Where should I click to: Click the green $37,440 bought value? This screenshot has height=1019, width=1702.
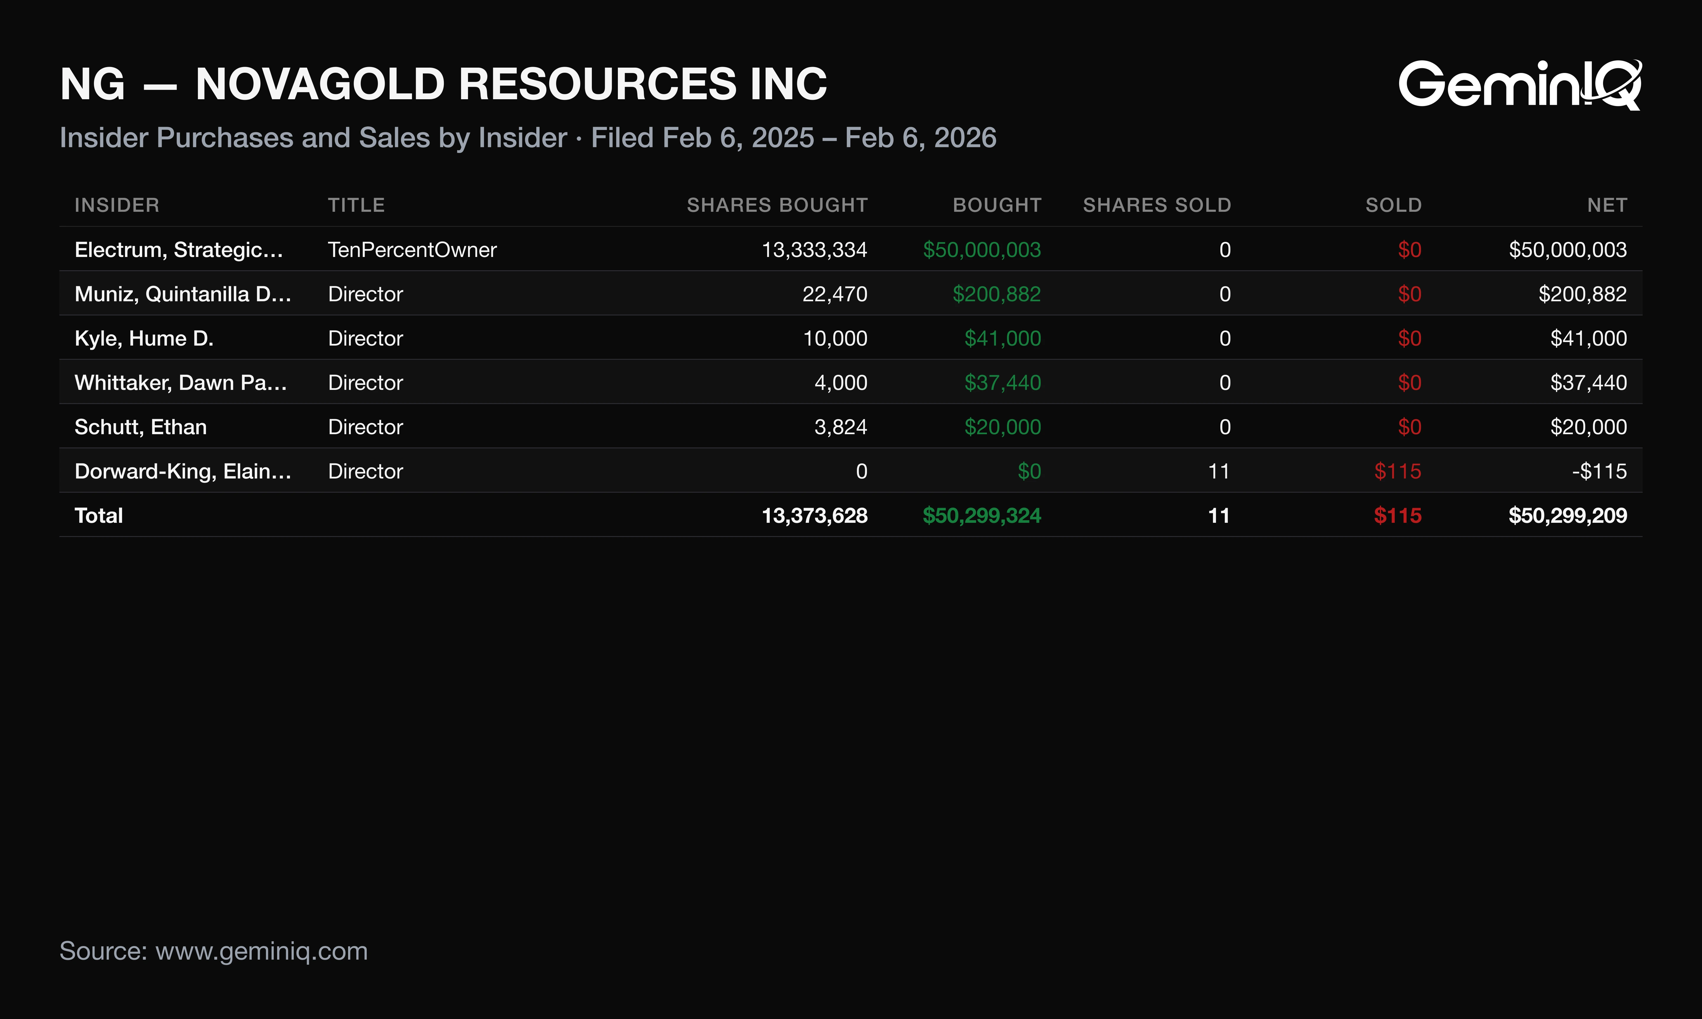[x=1003, y=382]
